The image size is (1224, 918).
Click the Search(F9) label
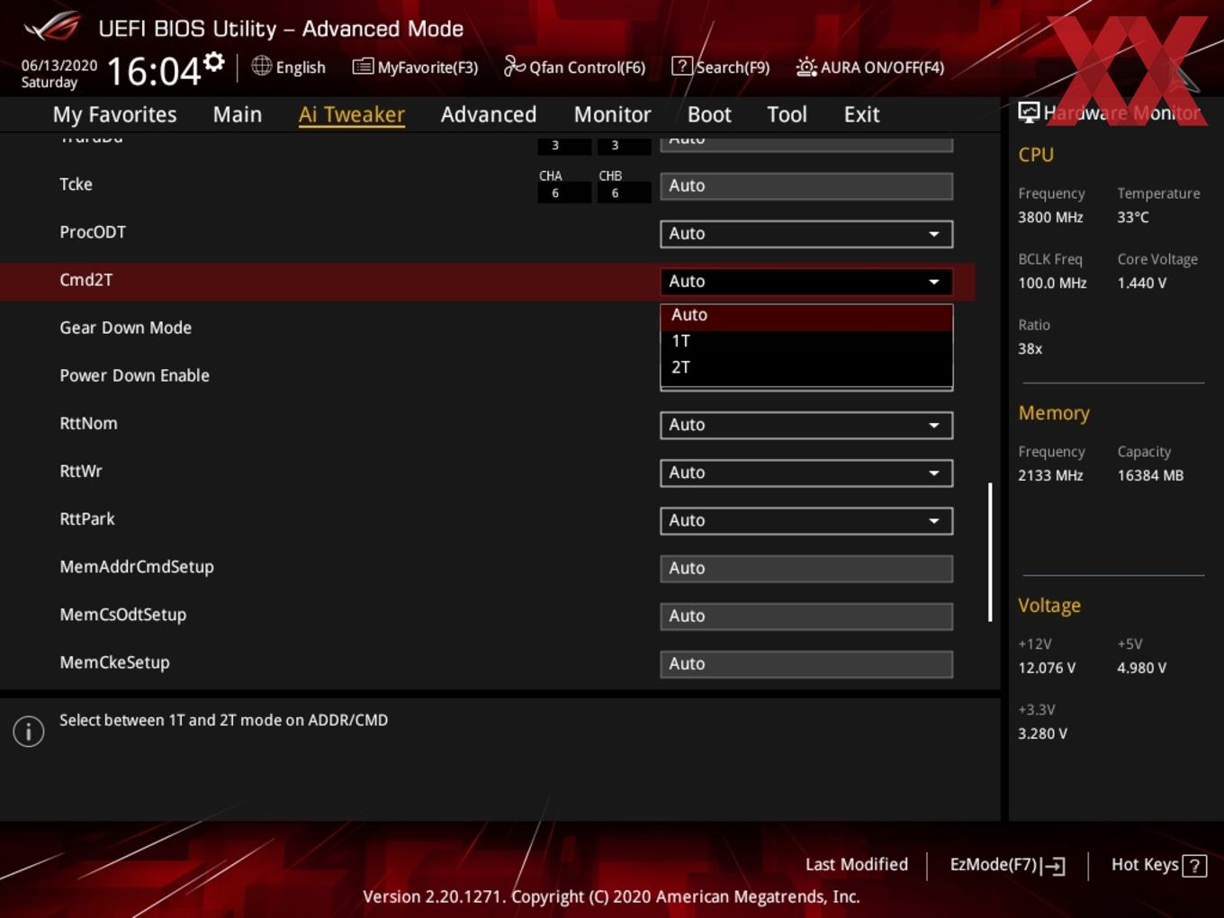733,67
